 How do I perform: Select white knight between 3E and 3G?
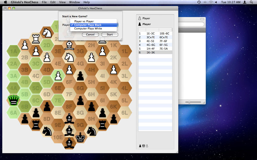[x=69, y=57]
